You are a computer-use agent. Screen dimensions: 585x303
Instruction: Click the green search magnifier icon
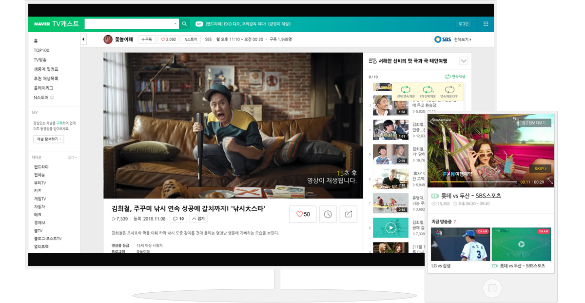click(x=184, y=24)
